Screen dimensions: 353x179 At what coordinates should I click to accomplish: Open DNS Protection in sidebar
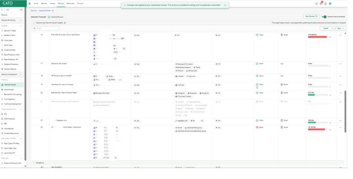tap(10, 119)
